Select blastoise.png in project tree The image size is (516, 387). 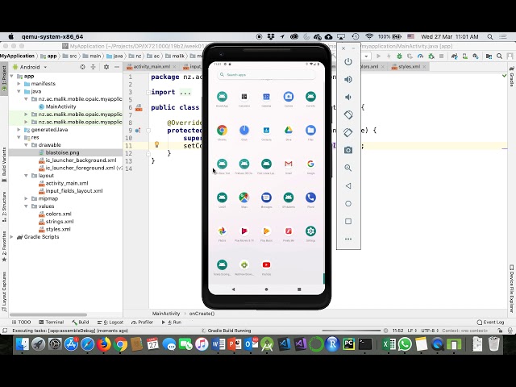coord(62,152)
